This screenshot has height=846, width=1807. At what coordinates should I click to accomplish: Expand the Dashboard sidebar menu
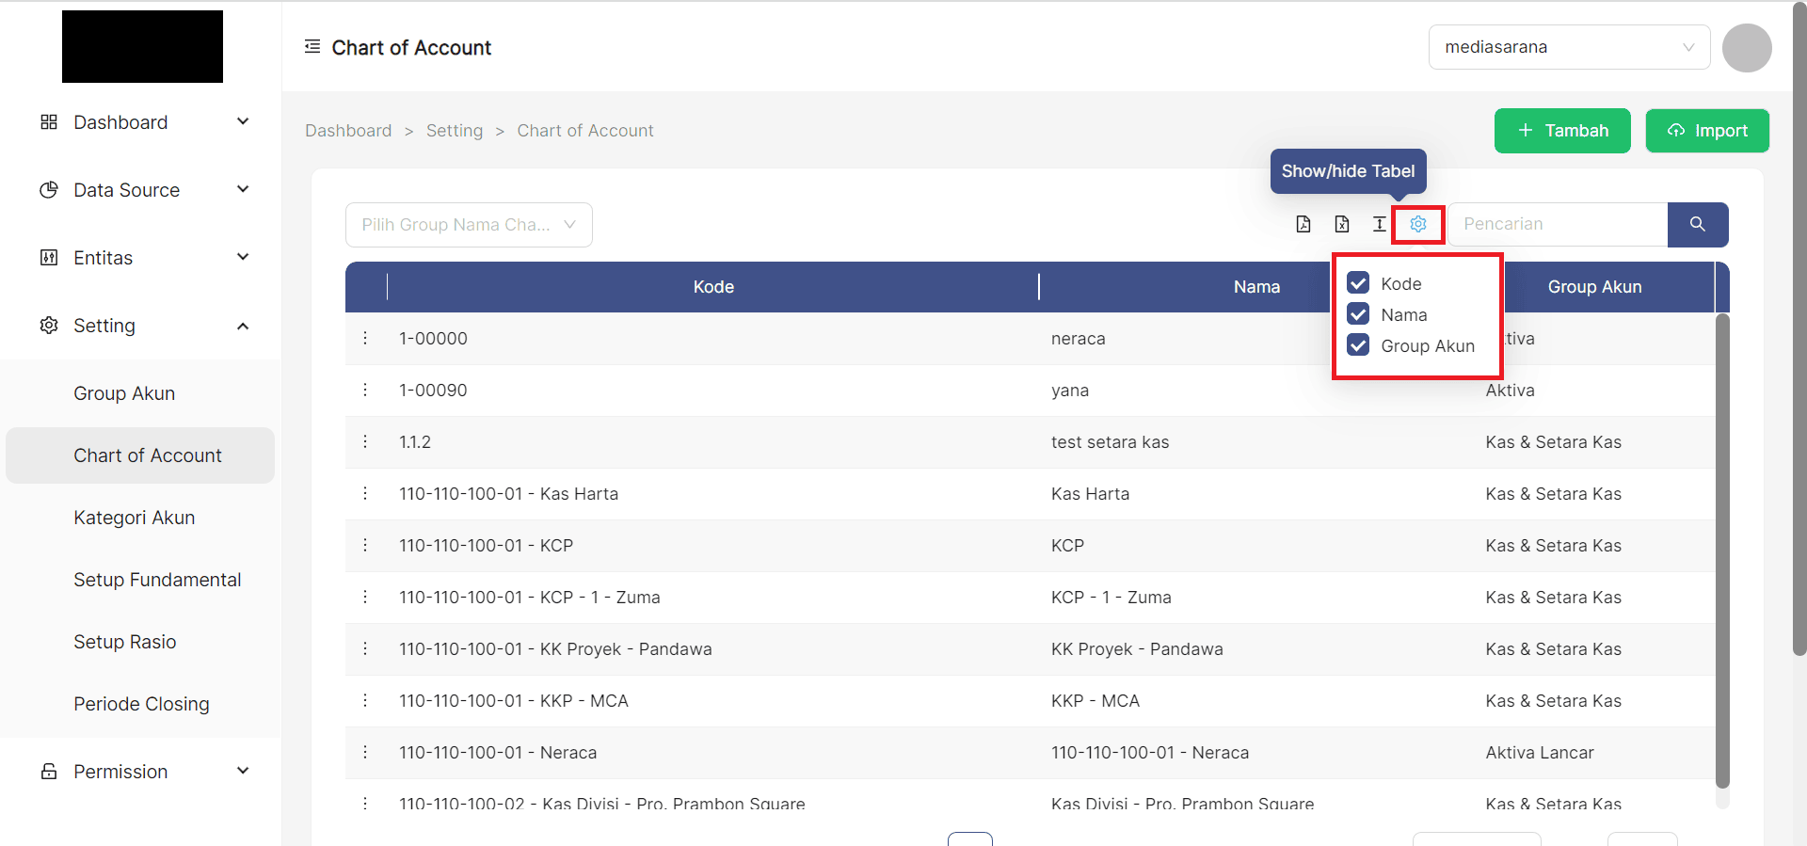click(243, 121)
